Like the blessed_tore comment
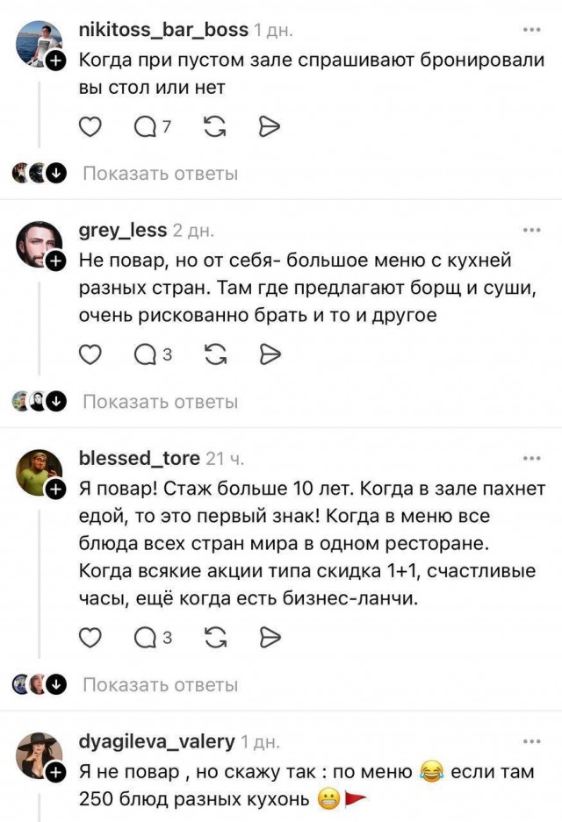Image resolution: width=562 pixels, height=822 pixels. coord(90,638)
